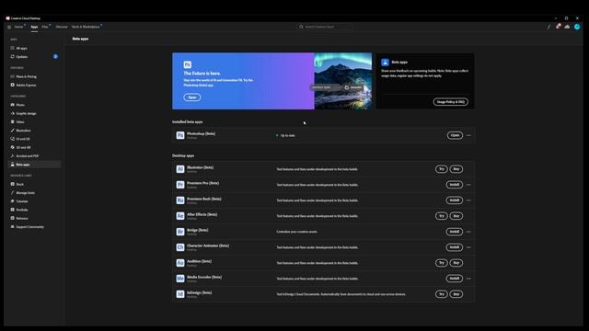Click the Character Animator (Beta) app icon

click(180, 247)
